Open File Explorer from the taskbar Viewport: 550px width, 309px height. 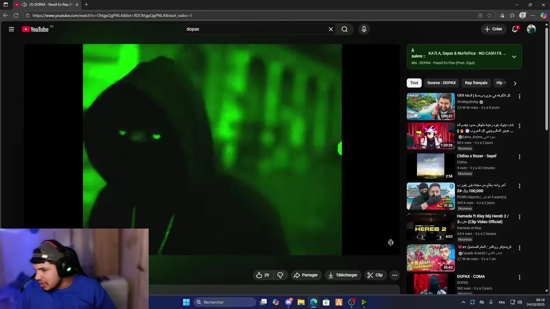[x=301, y=302]
